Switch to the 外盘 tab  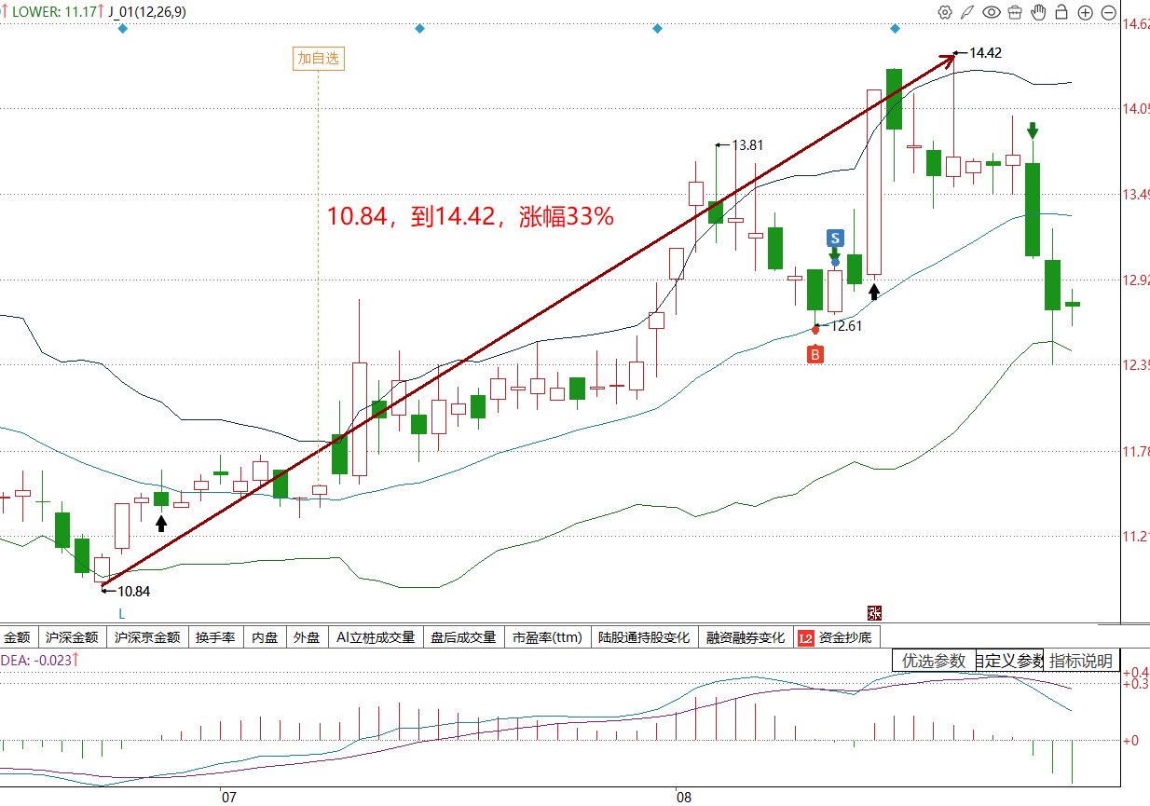click(306, 637)
